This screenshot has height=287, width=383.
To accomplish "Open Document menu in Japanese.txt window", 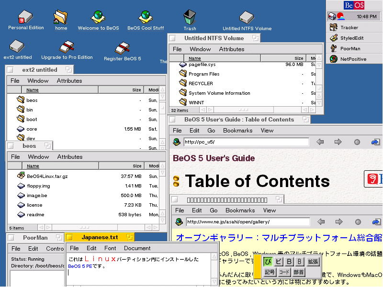I will tap(137, 248).
